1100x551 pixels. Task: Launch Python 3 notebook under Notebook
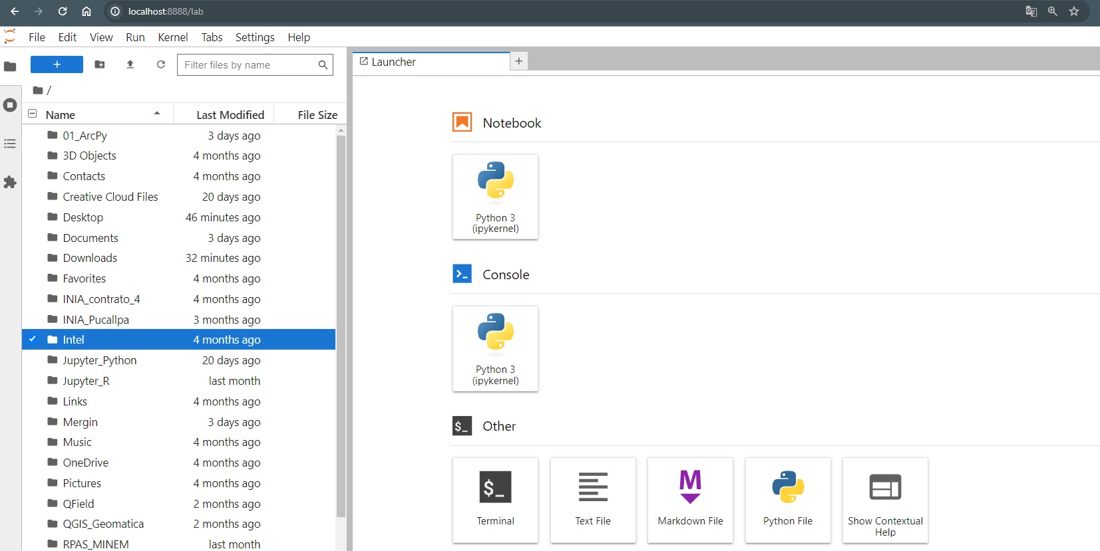pyautogui.click(x=496, y=197)
